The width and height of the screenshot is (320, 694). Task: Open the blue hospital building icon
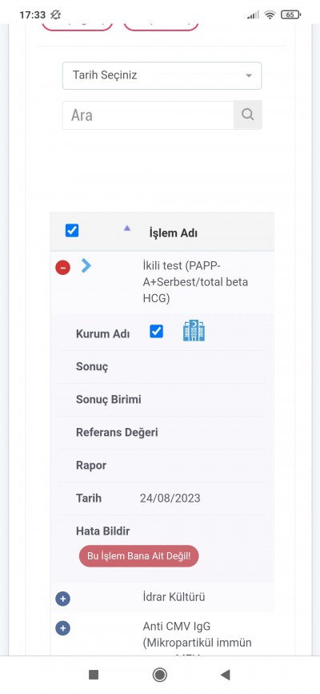194,331
